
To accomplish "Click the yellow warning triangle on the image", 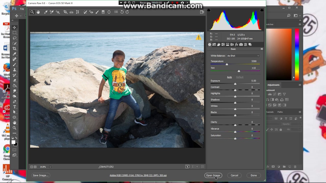I will pyautogui.click(x=198, y=38).
